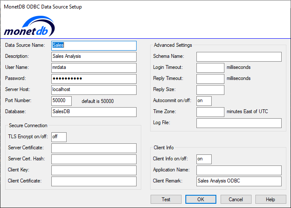This screenshot has width=291, height=208.
Task: Select the Data Source Name field
Action: (x=94, y=46)
